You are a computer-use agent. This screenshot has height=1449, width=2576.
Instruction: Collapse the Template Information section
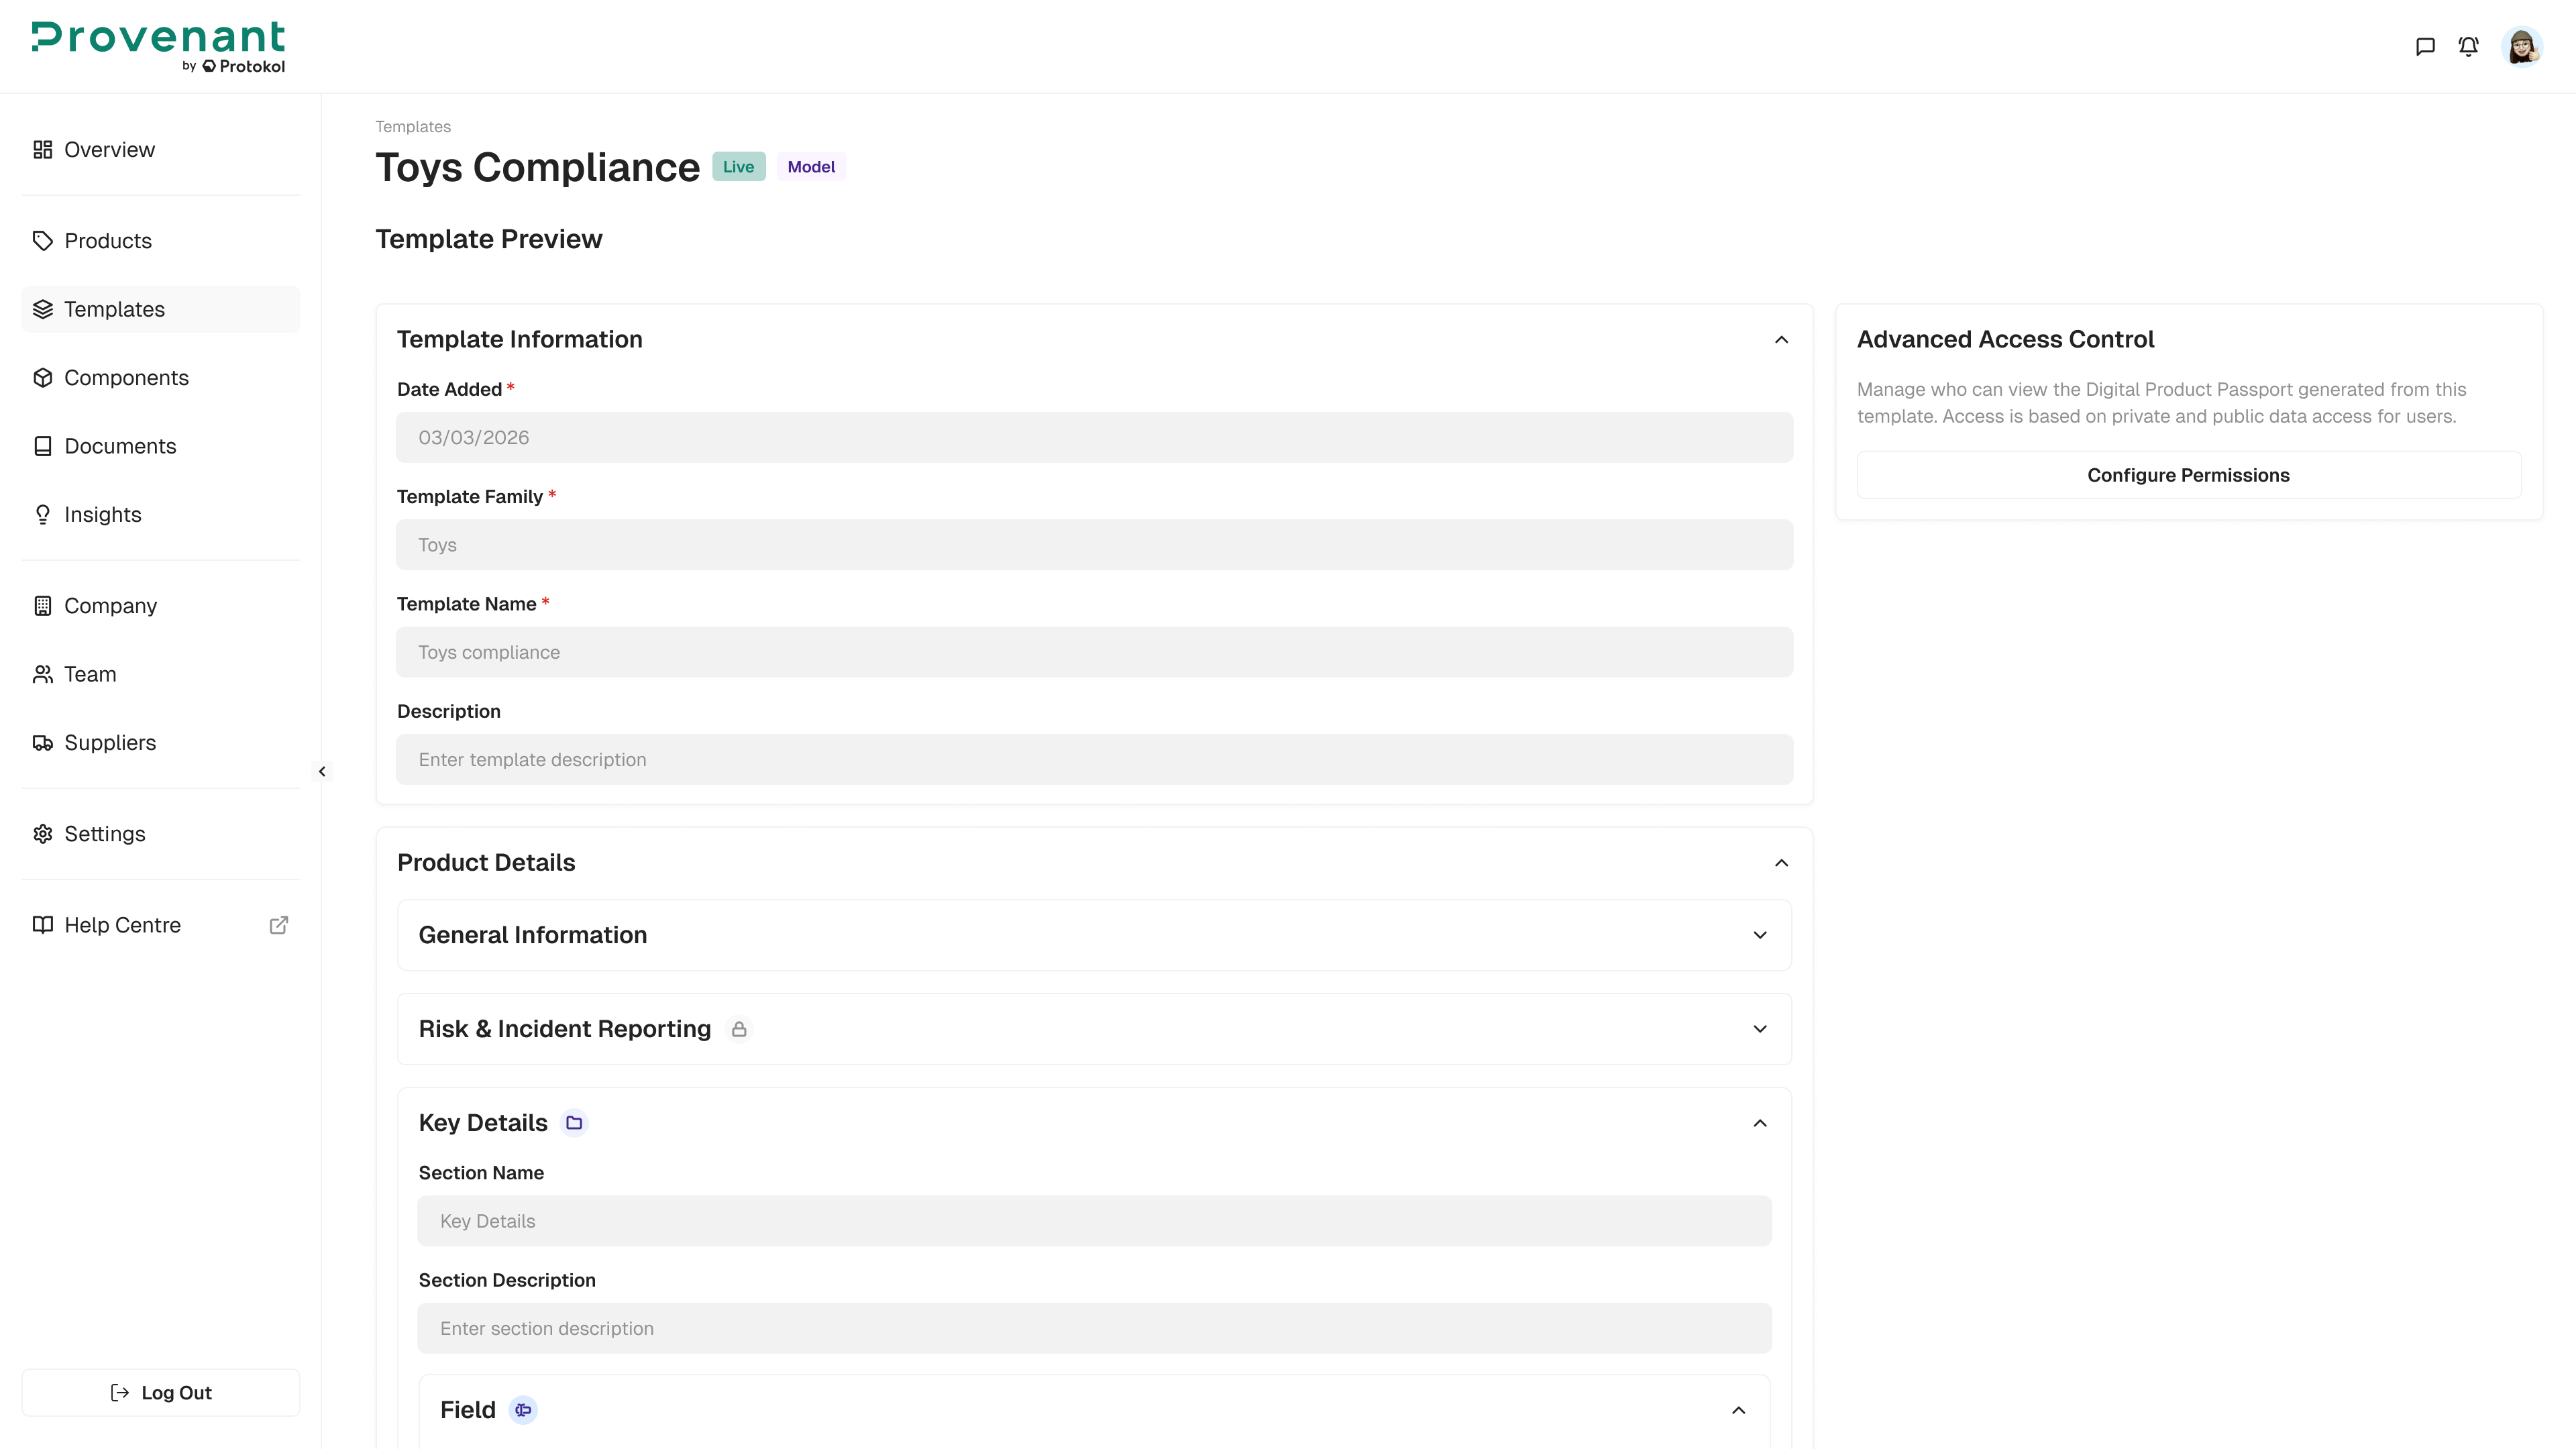coord(1781,340)
